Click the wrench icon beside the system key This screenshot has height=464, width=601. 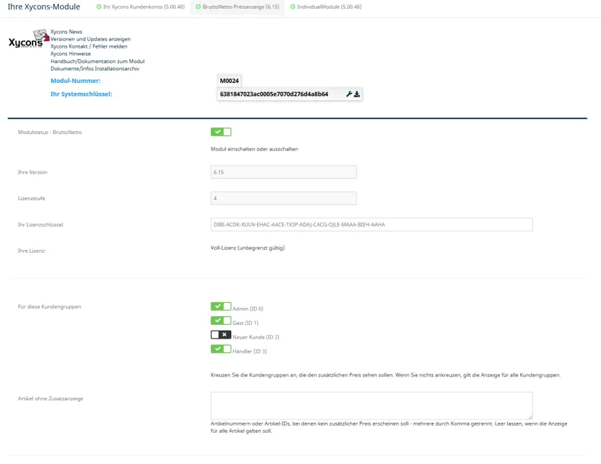(349, 94)
